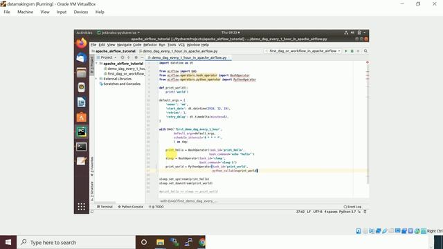This screenshot has width=443, height=249.
Task: Open the Run menu
Action: [x=162, y=45]
